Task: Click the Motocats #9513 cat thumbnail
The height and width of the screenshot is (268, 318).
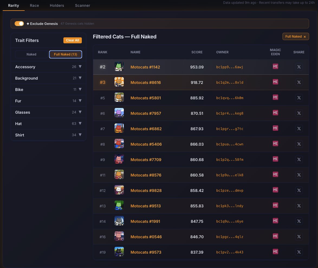Action: 119,205
